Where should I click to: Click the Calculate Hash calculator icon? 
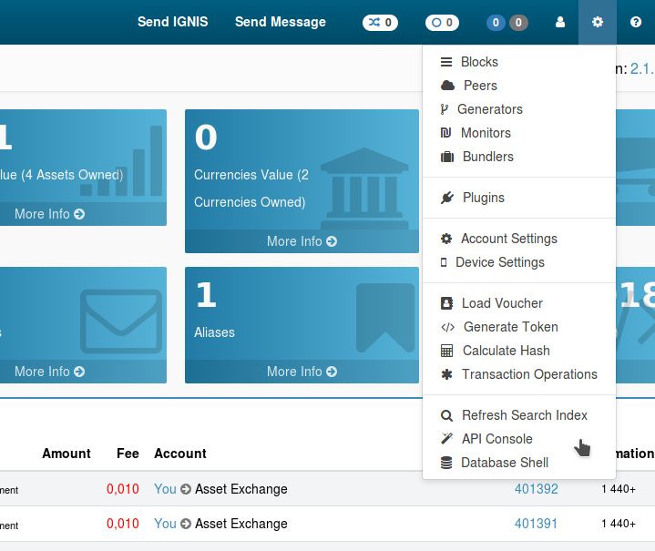(446, 351)
